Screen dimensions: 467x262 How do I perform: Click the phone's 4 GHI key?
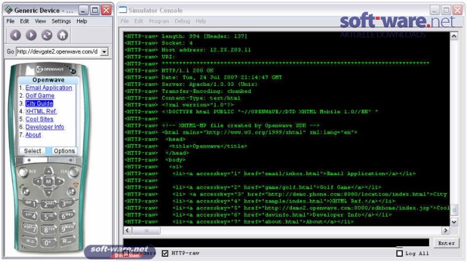pyautogui.click(x=30, y=215)
